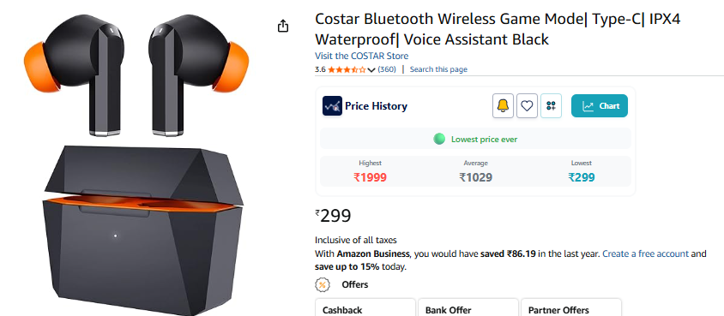Select the Bank Offer card
The height and width of the screenshot is (316, 724).
[468, 307]
